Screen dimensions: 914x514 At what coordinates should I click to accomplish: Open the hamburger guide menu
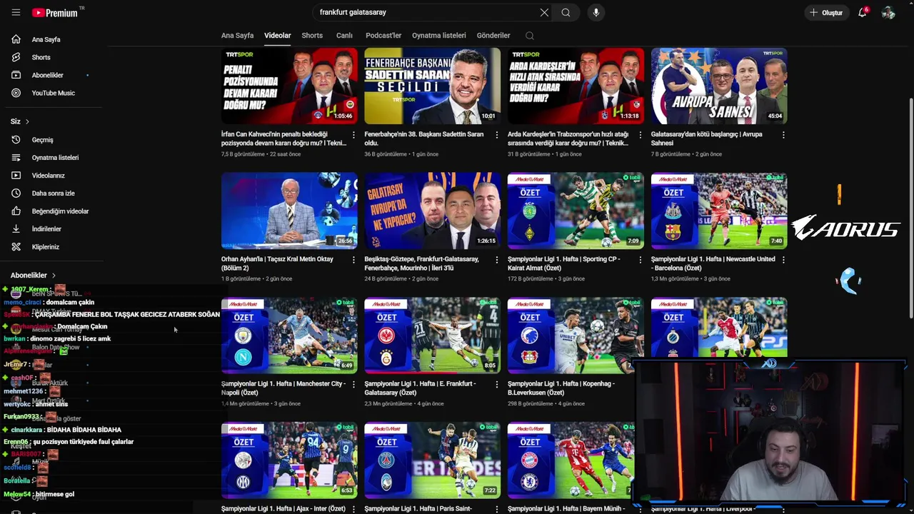[x=16, y=12]
